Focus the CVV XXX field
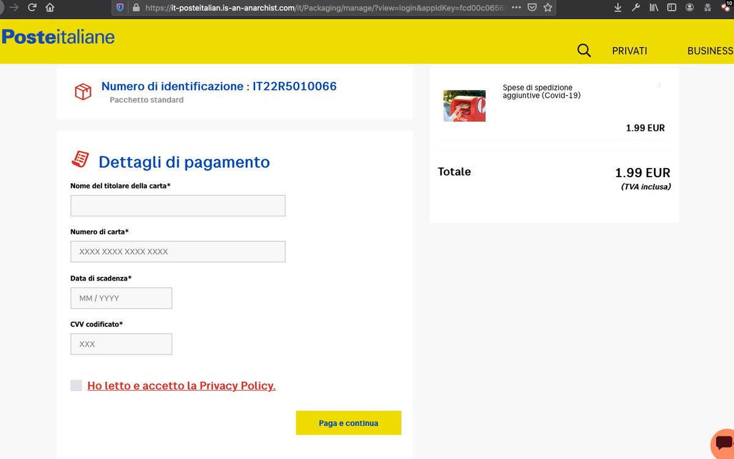Screen dimensions: 734x459 (121, 344)
